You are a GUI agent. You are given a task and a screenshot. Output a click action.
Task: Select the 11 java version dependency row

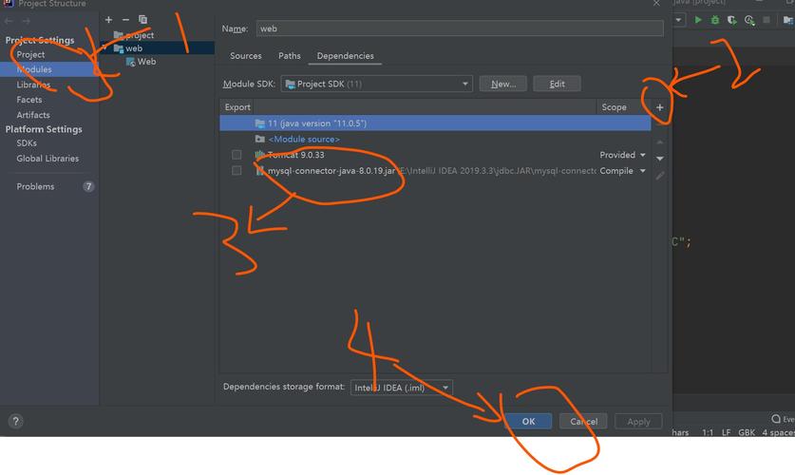pos(435,123)
